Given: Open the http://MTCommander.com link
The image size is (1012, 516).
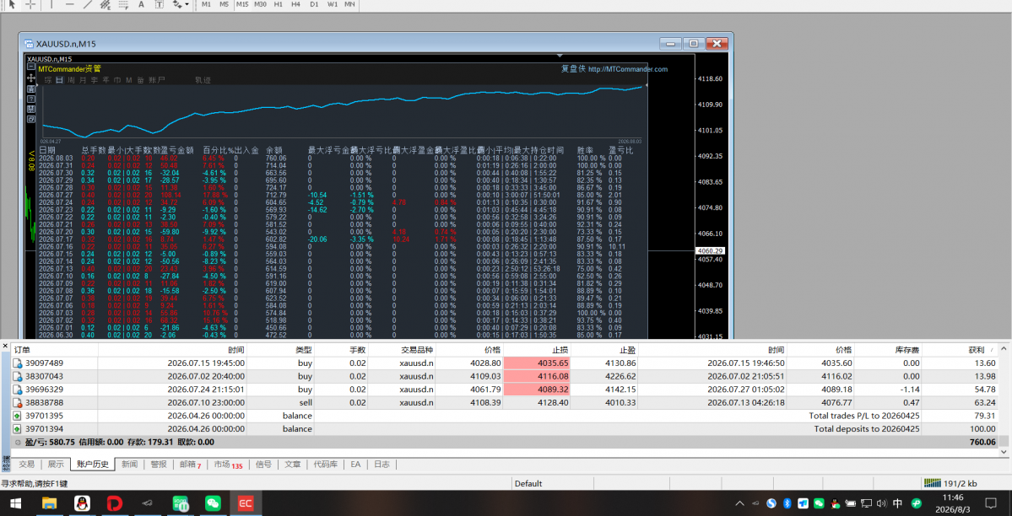Looking at the screenshot, I should point(628,69).
